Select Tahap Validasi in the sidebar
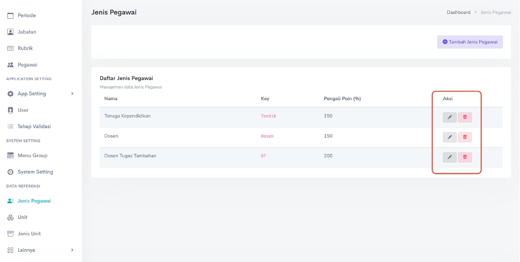The height and width of the screenshot is (262, 520). (x=34, y=127)
